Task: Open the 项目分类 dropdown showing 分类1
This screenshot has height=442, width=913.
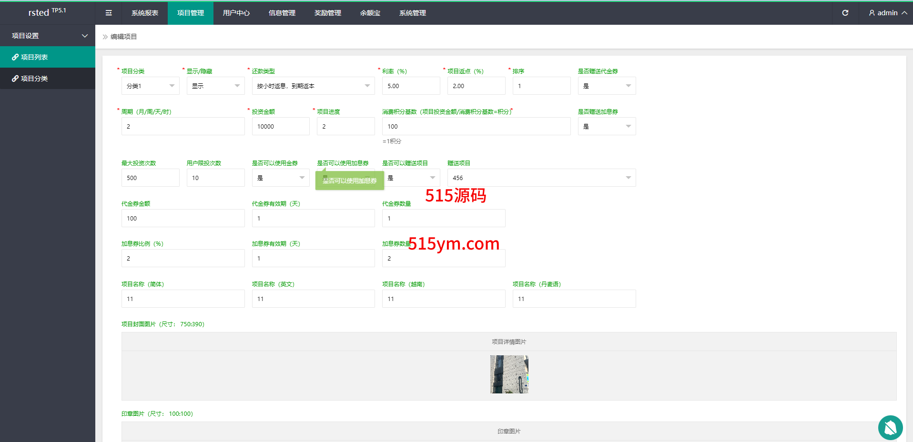Action: click(150, 86)
